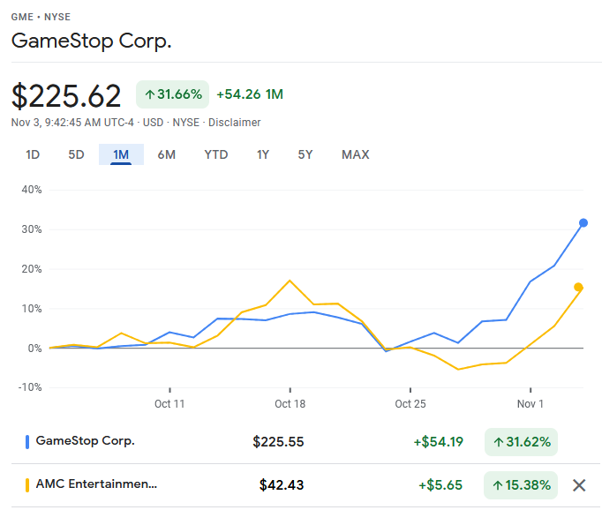
Task: Click the 30% y-axis label
Action: (32, 229)
